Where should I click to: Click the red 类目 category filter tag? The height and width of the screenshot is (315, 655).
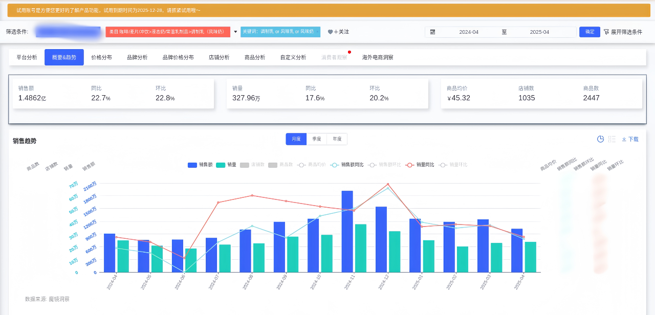pyautogui.click(x=168, y=32)
